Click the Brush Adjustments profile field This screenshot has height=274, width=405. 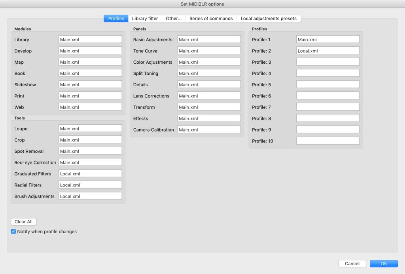pyautogui.click(x=90, y=196)
